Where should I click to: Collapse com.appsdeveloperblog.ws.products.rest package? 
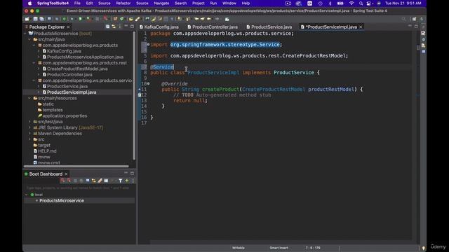pos(34,63)
